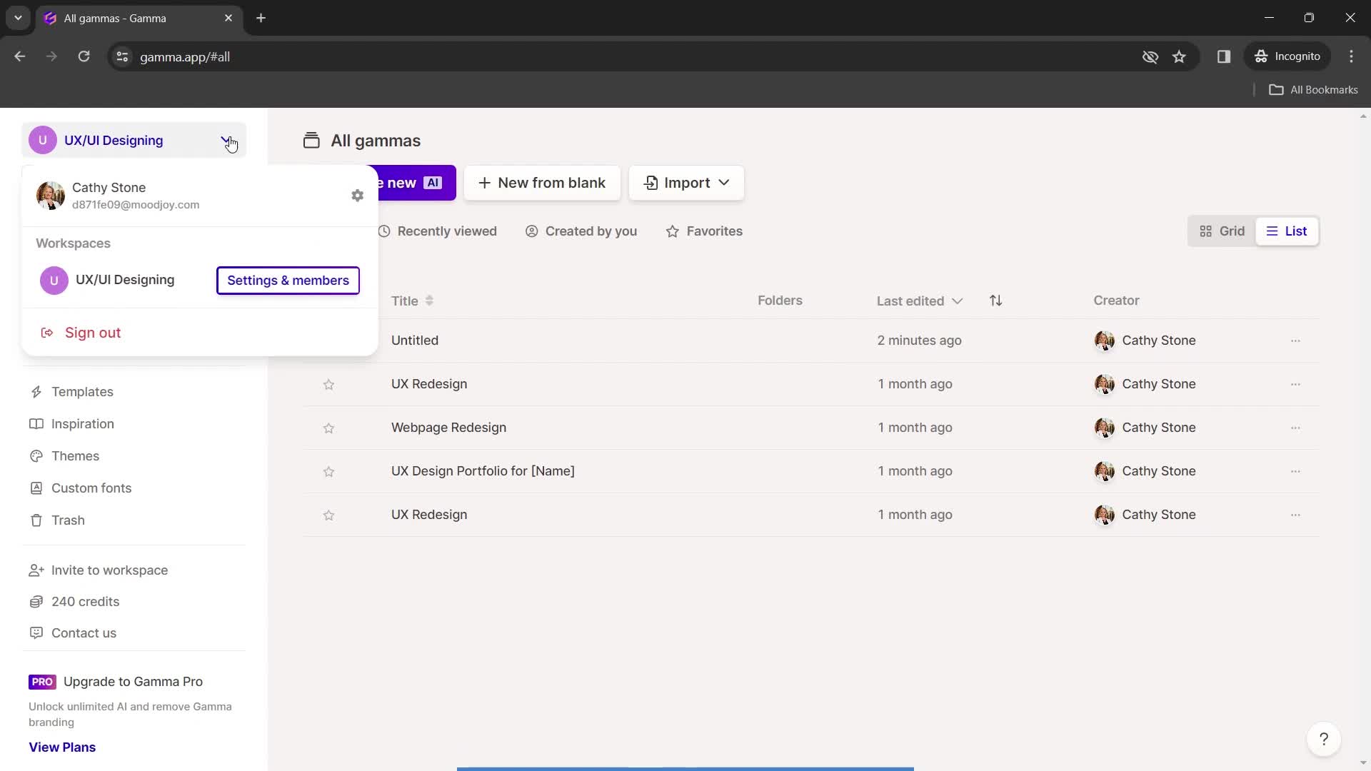Open the Webpage Redesign gamma
1371x771 pixels.
point(448,428)
